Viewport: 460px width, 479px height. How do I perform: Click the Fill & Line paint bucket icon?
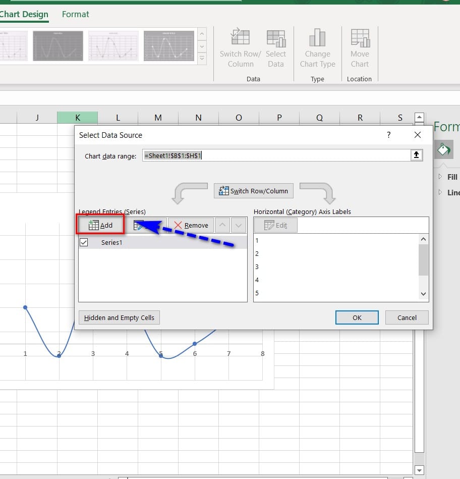click(443, 149)
